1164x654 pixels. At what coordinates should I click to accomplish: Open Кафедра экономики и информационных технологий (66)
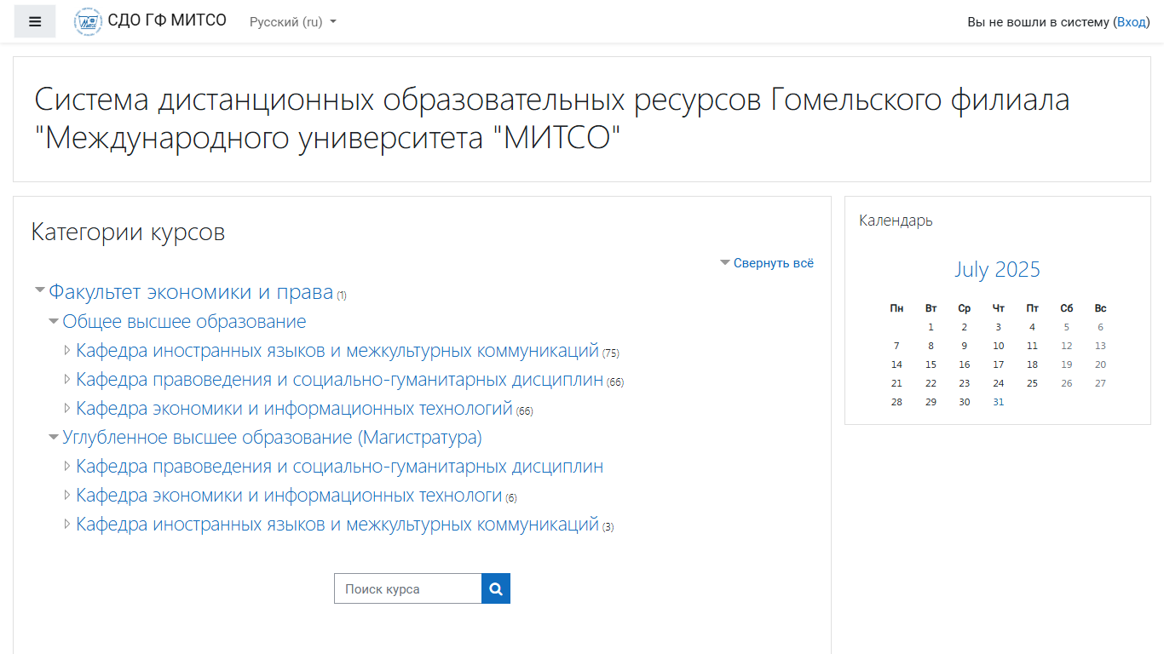click(x=294, y=409)
